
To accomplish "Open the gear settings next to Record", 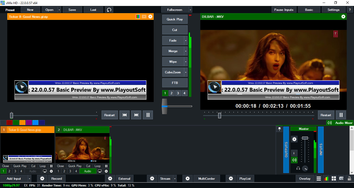I will pyautogui.click(x=42, y=178).
